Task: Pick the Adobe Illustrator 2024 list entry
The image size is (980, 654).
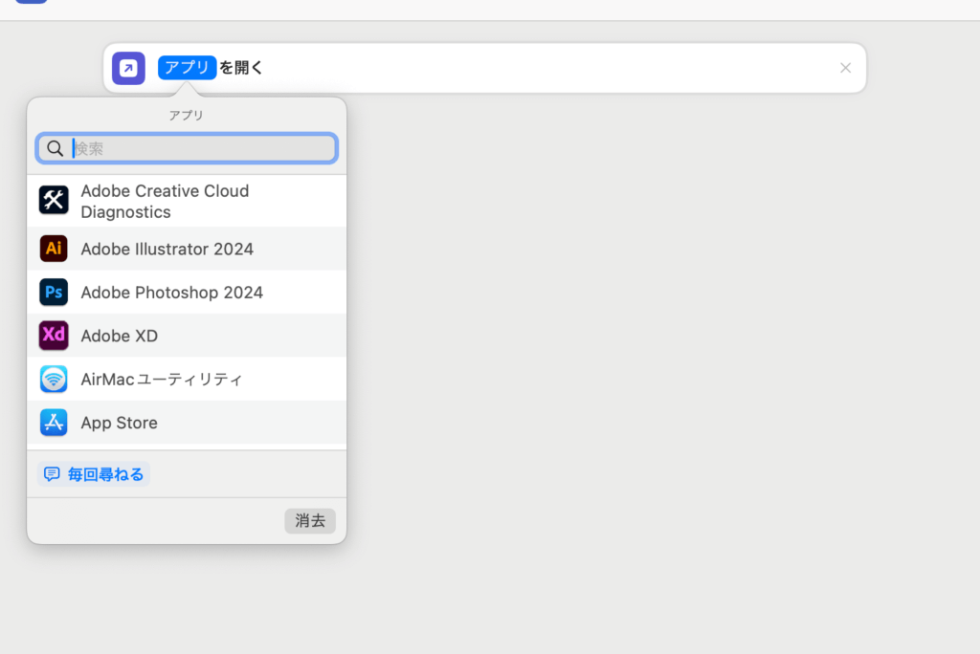Action: click(167, 249)
